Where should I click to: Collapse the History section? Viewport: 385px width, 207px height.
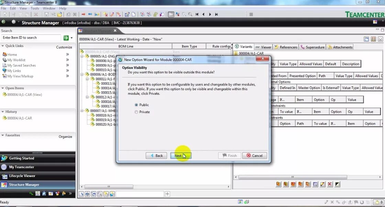(x=3, y=112)
